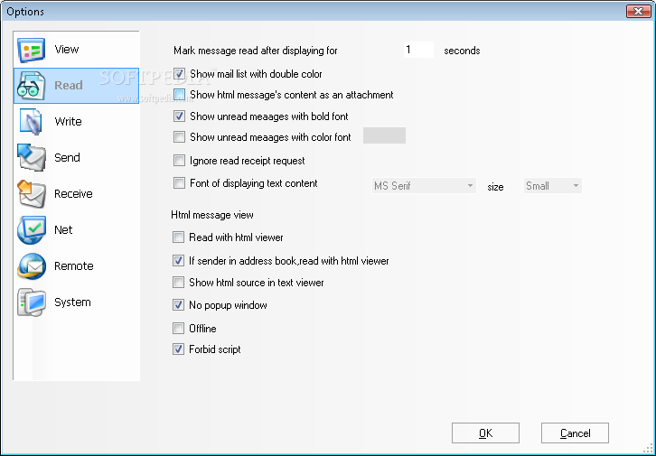Viewport: 656px width, 456px height.
Task: Click the Send envelope icon
Action: click(31, 158)
